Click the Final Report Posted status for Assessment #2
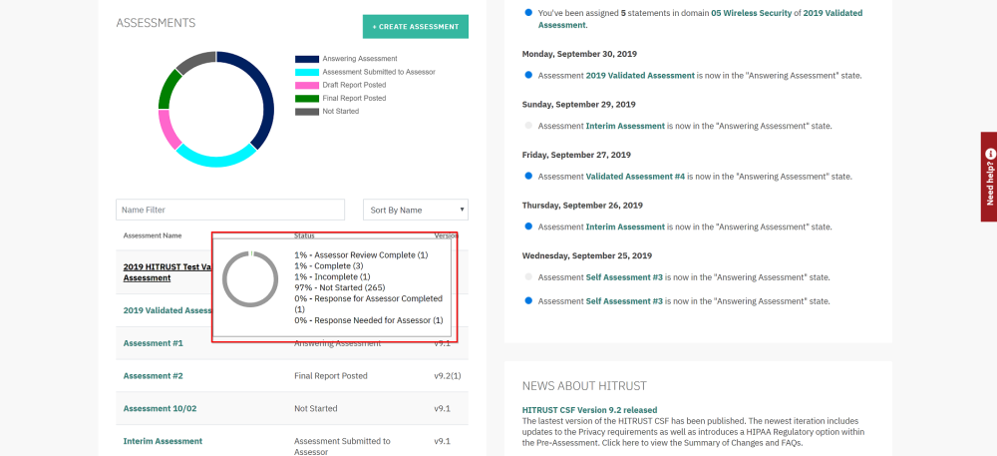The image size is (997, 456). coord(331,376)
